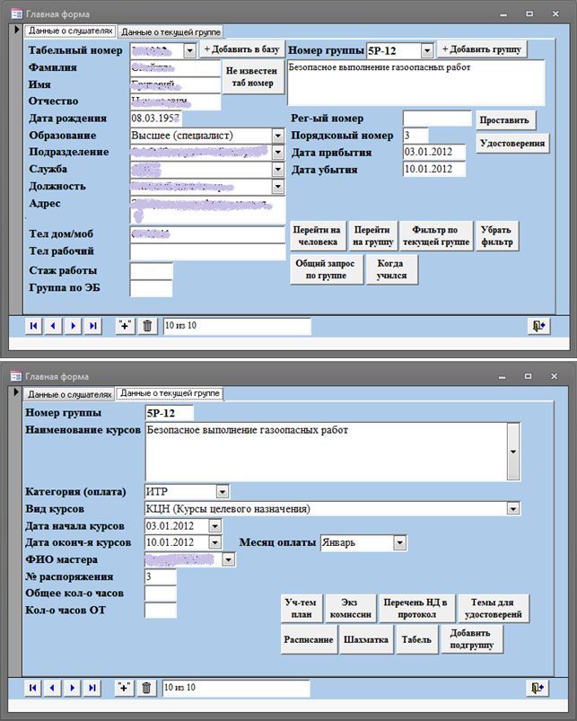Click Проставить button
This screenshot has width=577, height=721.
pos(504,120)
